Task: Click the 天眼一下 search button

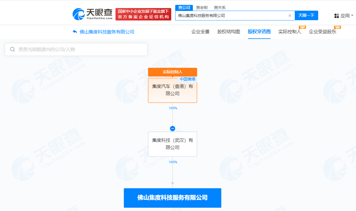Action: [x=306, y=16]
